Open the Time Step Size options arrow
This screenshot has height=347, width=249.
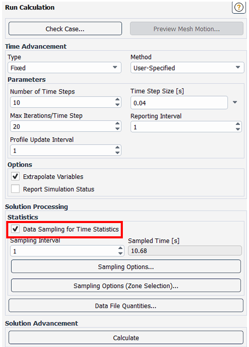(x=235, y=102)
